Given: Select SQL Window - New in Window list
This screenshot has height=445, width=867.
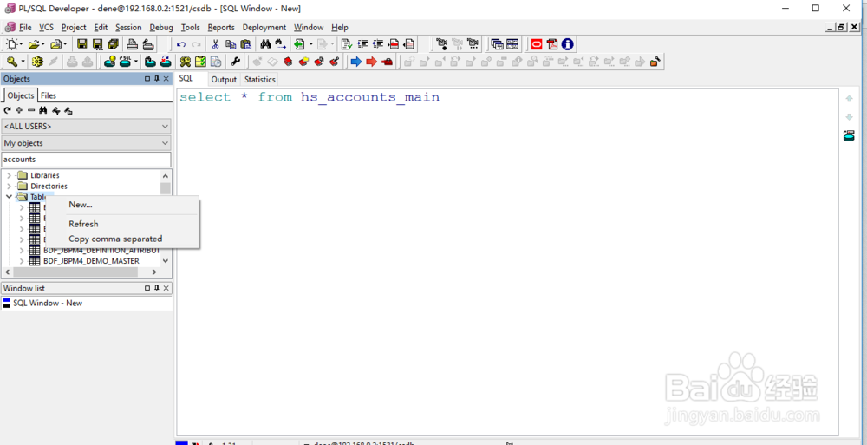Looking at the screenshot, I should pyautogui.click(x=48, y=304).
